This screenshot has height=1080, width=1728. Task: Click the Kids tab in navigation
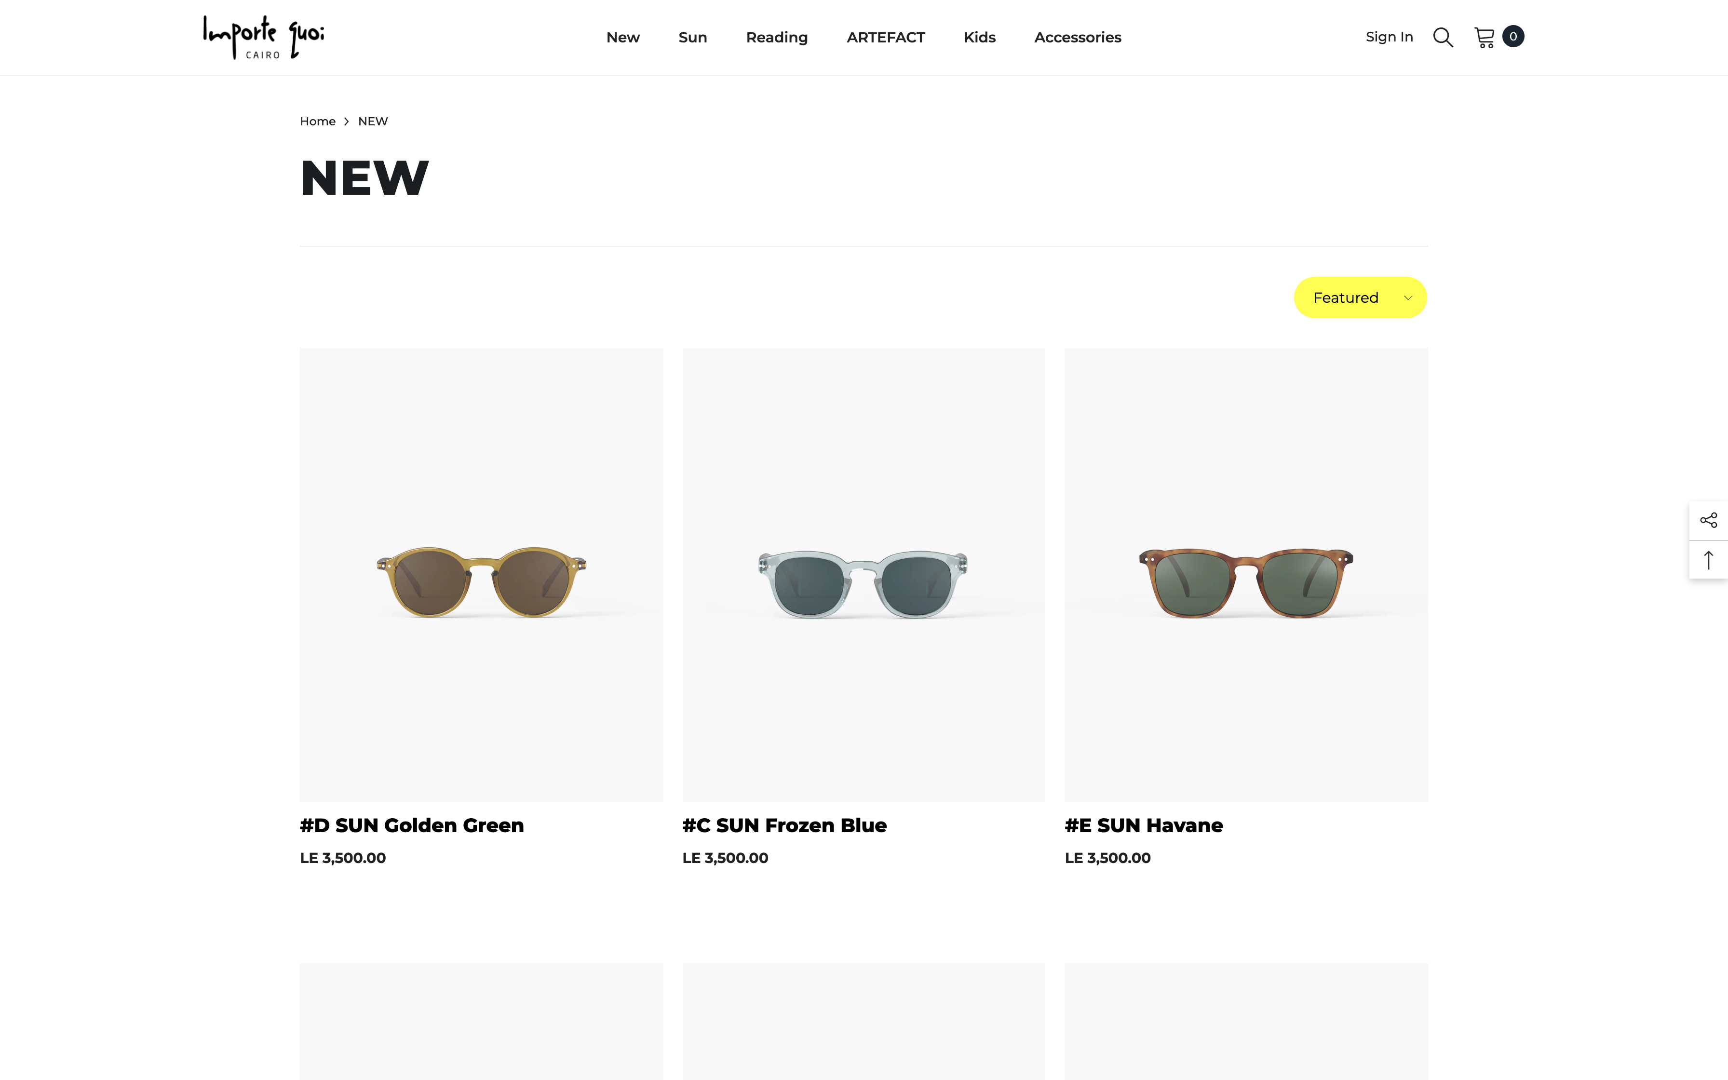point(979,36)
